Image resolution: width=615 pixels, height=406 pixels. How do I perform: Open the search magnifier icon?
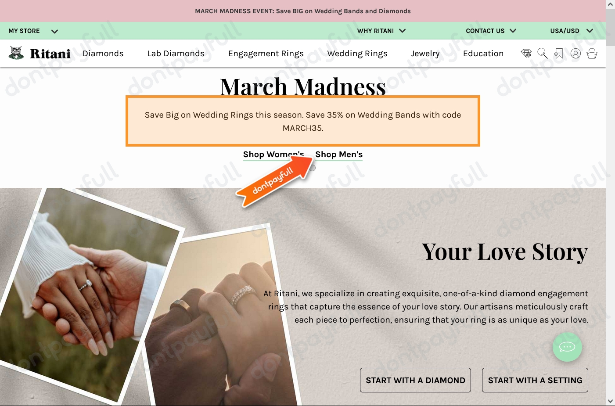coord(543,54)
